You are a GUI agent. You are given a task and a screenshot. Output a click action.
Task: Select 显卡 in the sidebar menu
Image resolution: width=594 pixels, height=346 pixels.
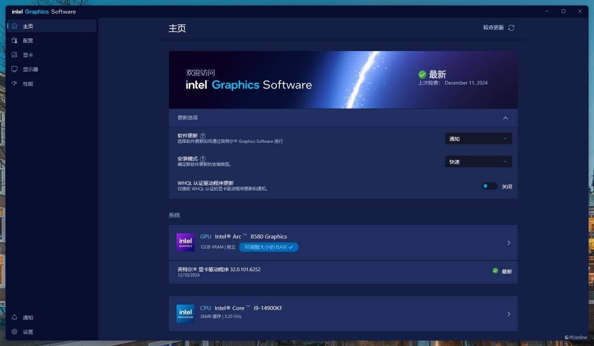[x=28, y=55]
